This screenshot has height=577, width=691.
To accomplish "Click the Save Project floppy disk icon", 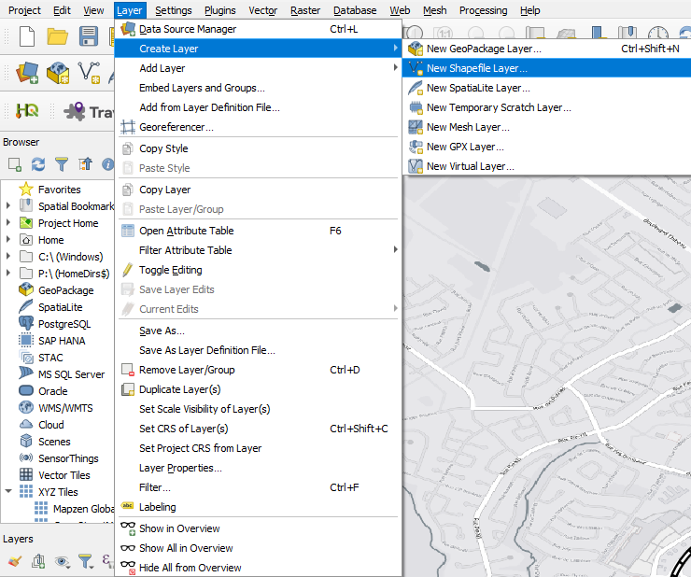I will point(89,37).
